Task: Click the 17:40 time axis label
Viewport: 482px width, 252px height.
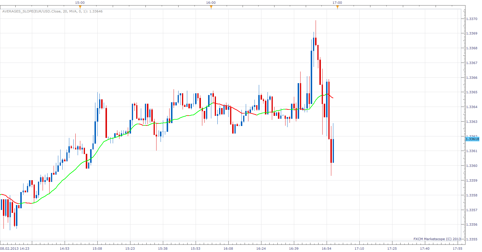Action: click(x=425, y=249)
